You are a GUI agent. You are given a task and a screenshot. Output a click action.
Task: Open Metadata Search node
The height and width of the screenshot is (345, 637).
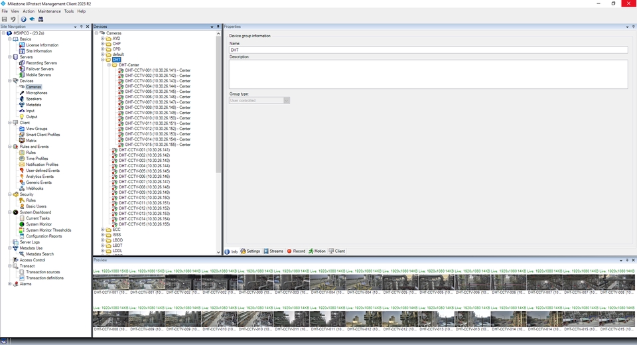click(x=40, y=254)
